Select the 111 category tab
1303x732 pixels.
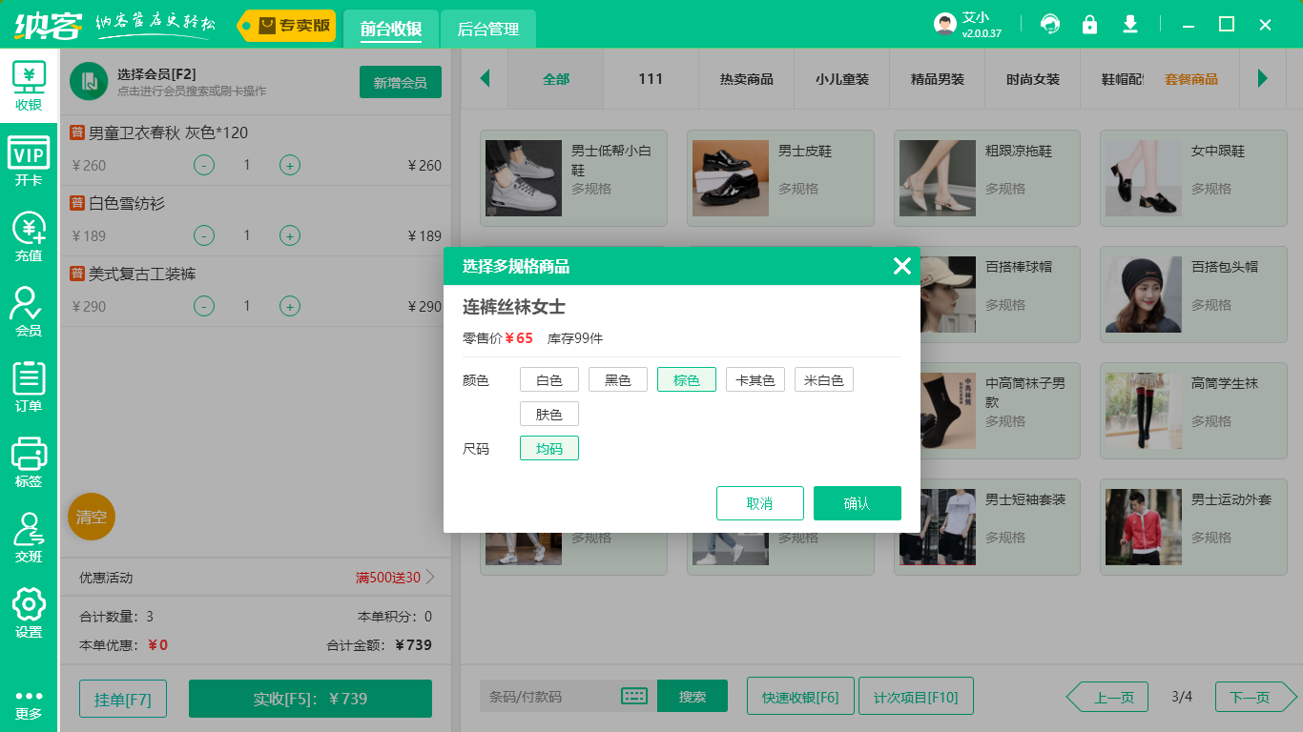(651, 79)
